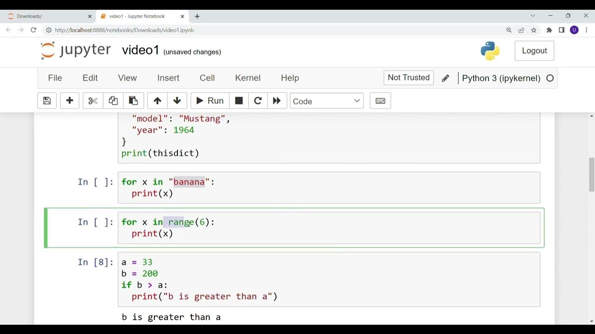The width and height of the screenshot is (595, 334).
Task: Rename notebook by clicking video1 title
Action: 141,50
